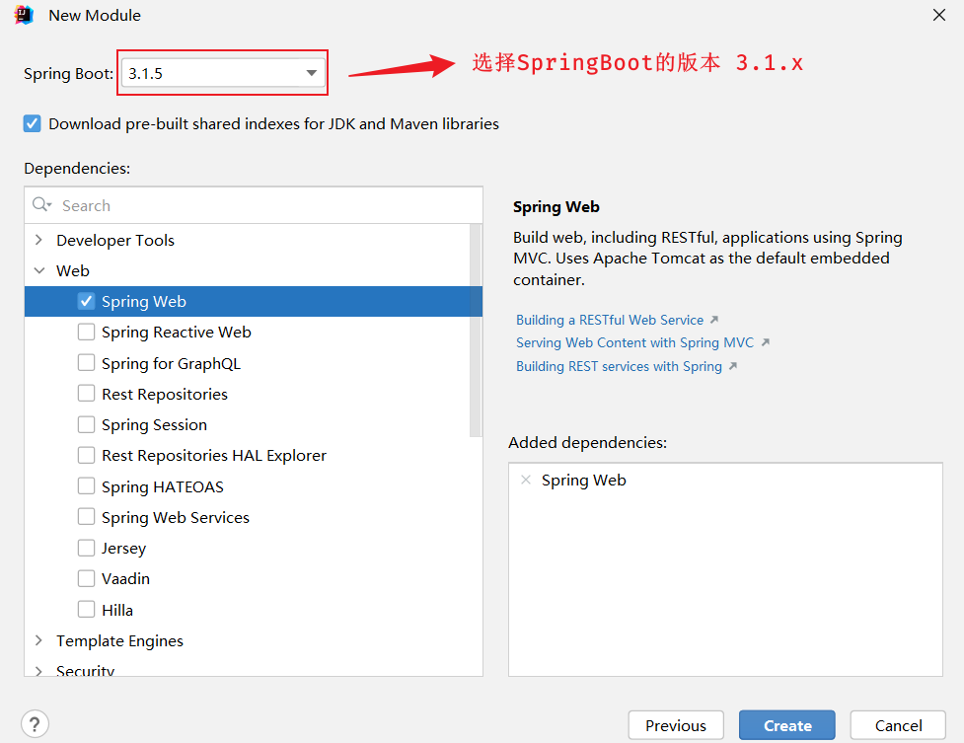Open the Spring Boot version dropdown
This screenshot has width=964, height=743.
(223, 73)
